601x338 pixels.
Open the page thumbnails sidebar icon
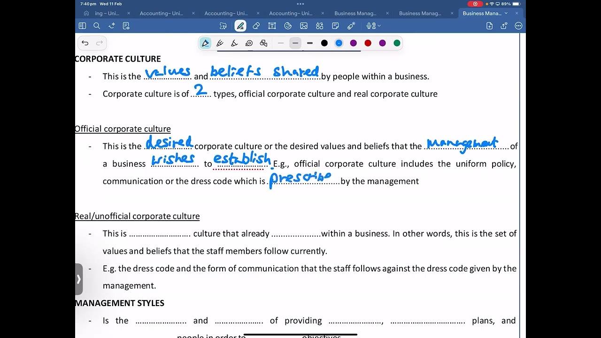tap(82, 26)
